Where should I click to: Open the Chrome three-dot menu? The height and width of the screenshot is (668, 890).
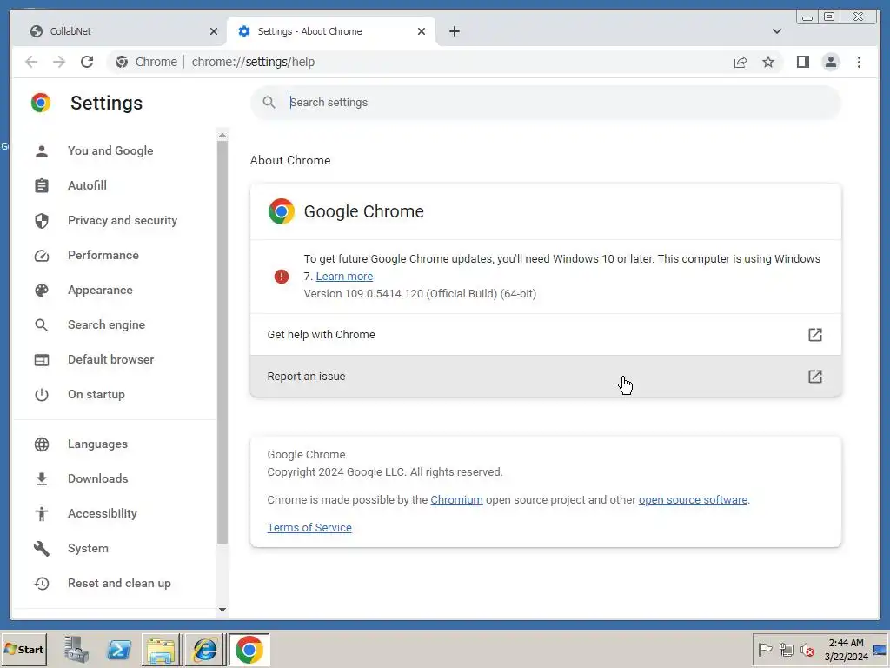pyautogui.click(x=859, y=62)
